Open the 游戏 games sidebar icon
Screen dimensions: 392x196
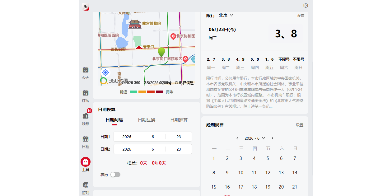click(x=86, y=185)
